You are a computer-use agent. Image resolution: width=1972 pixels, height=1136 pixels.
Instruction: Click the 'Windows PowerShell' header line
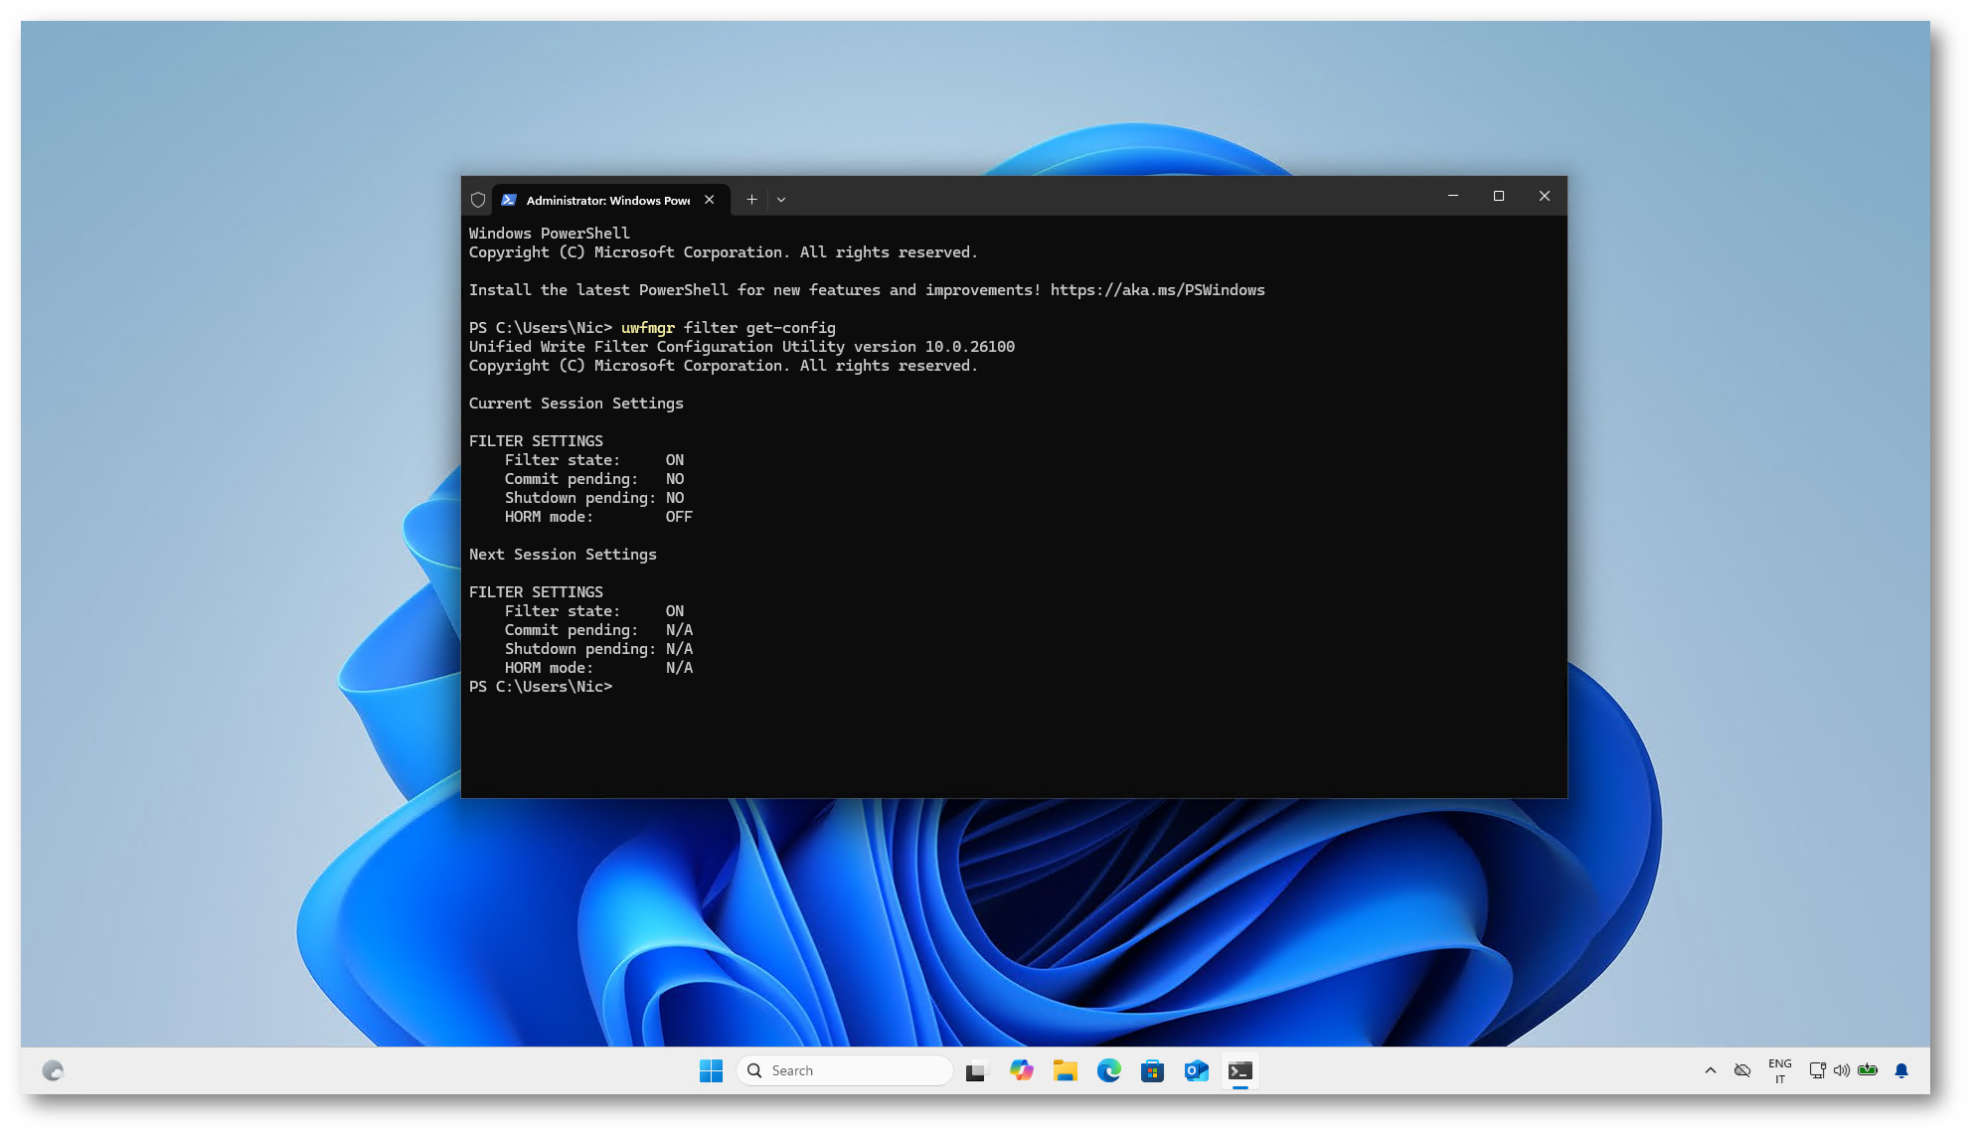550,234
